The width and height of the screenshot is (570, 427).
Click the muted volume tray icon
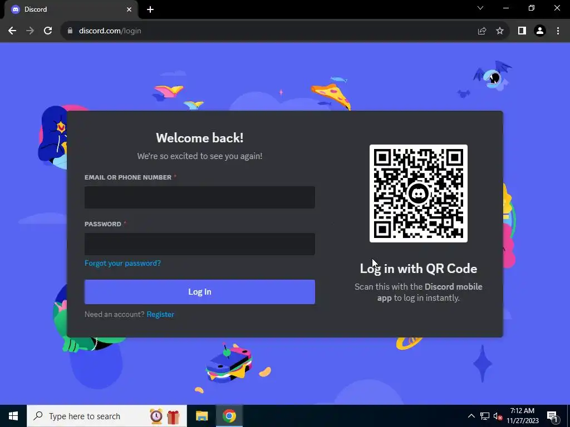(x=498, y=416)
